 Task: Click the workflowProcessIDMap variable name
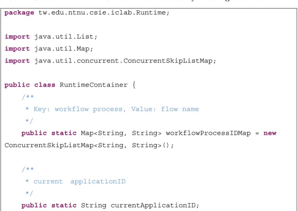click(208, 133)
